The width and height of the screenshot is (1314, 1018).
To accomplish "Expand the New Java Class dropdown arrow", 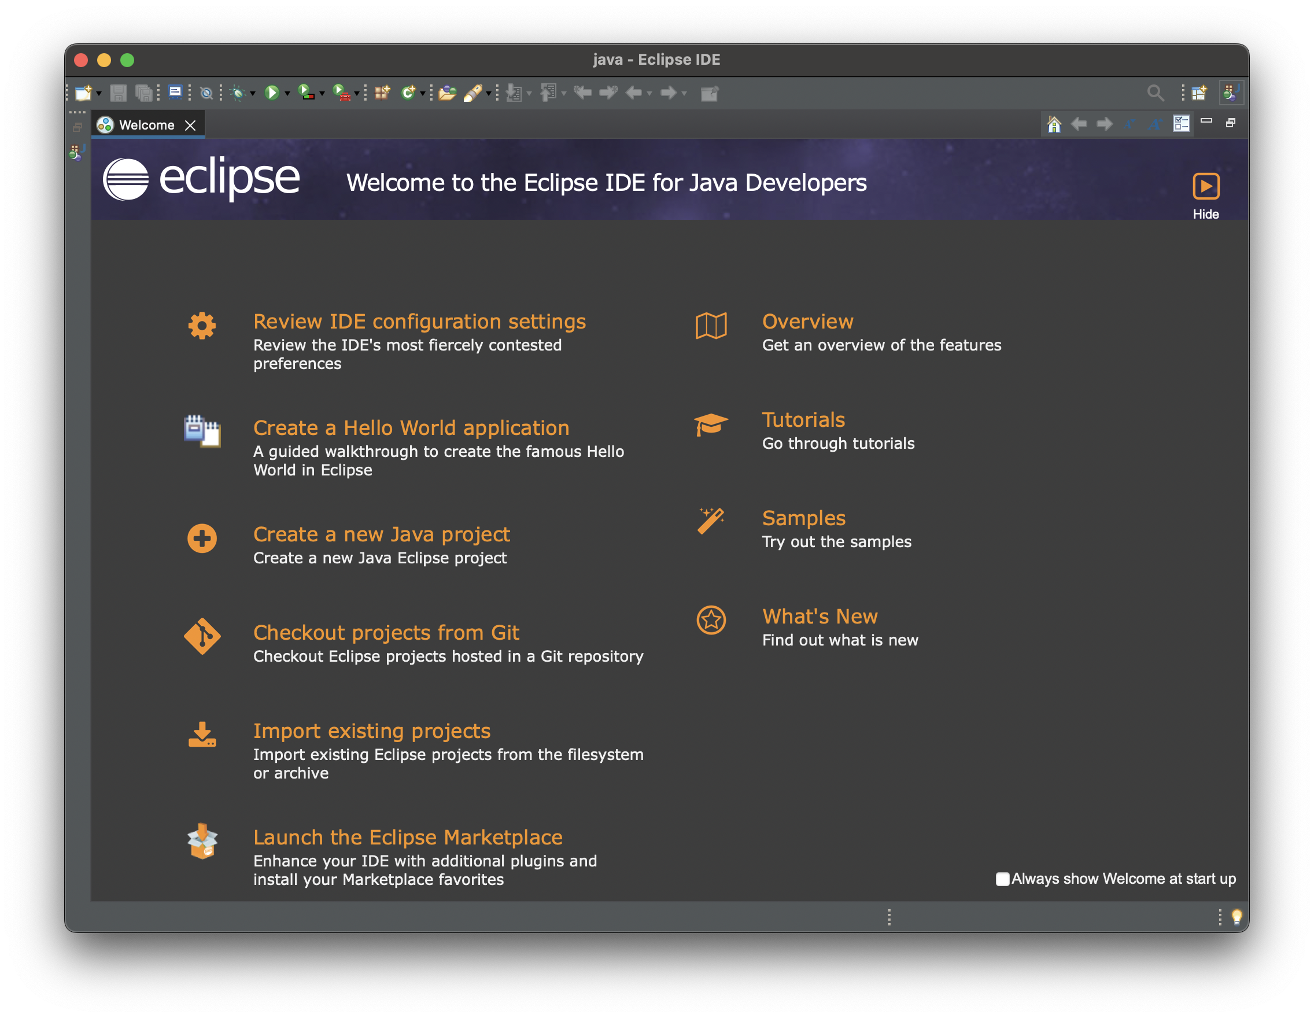I will coord(423,93).
